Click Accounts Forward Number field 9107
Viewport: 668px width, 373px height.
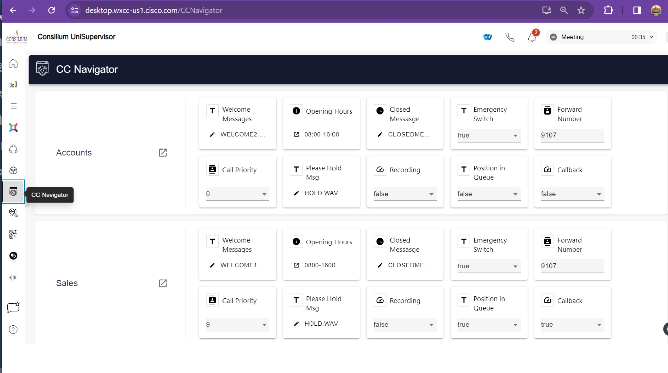573,135
